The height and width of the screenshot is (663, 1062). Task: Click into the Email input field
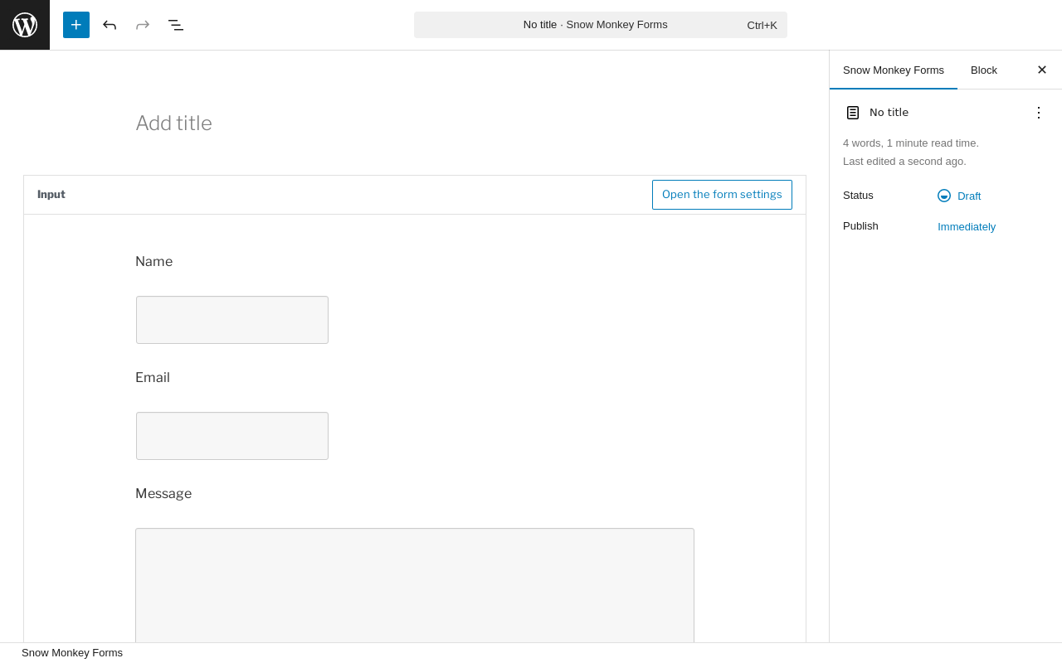(x=232, y=436)
